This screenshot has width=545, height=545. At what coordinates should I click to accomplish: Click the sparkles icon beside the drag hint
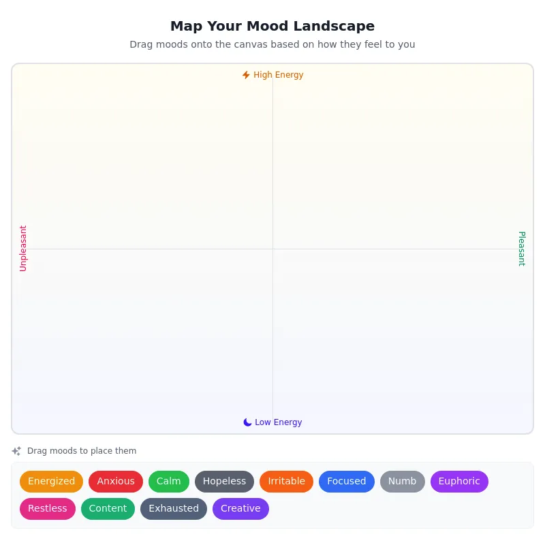click(16, 450)
